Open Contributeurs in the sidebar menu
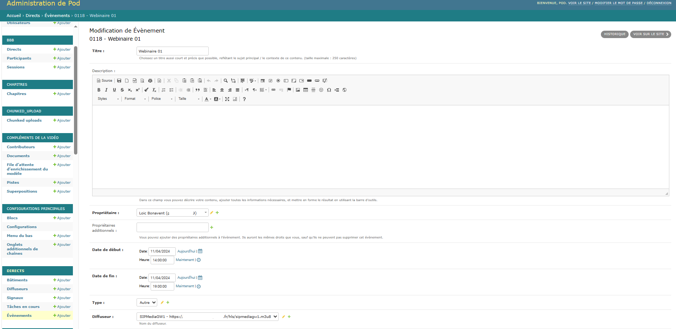Viewport: 676px width, 329px height. coord(21,147)
